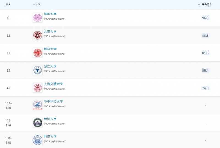The height and width of the screenshot is (148, 220).
Task: Click the location pin under 清华大学
Action: [45, 19]
